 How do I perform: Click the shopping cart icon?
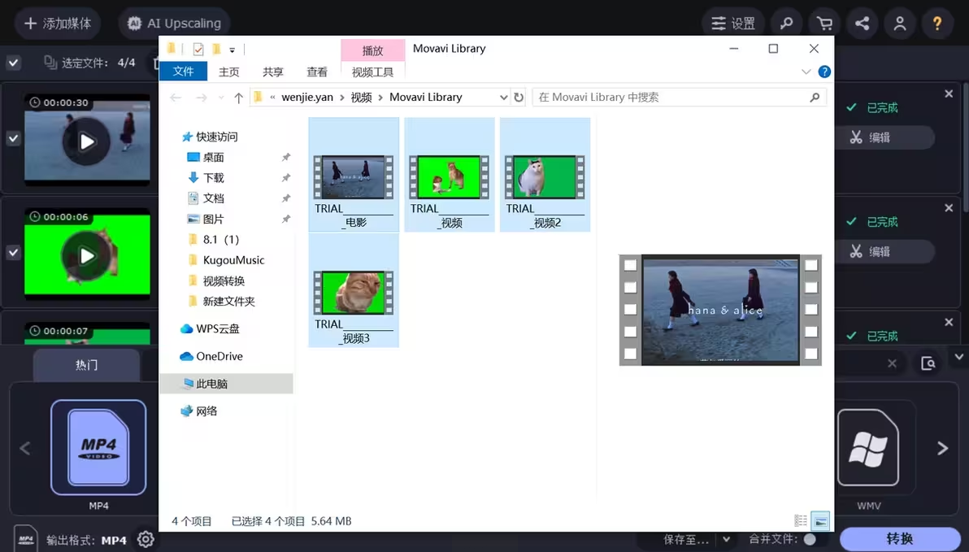[824, 24]
